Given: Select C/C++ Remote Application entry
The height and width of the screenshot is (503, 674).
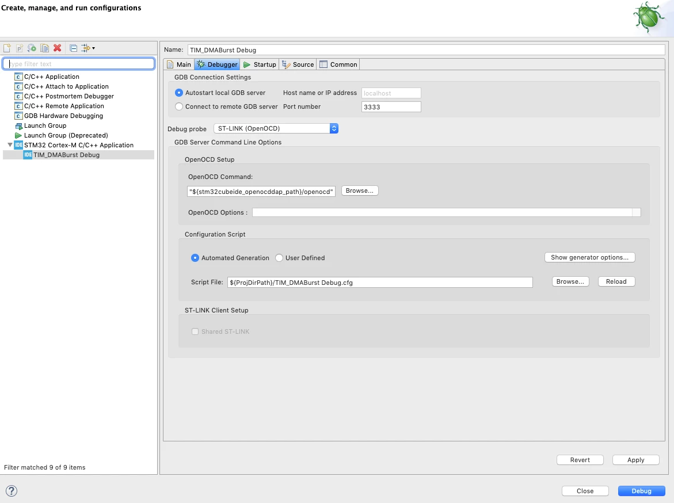Looking at the screenshot, I should 64,106.
